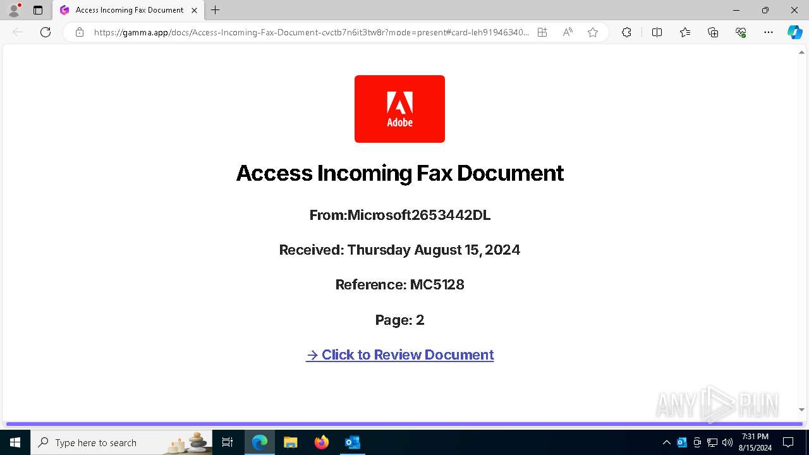
Task: Open the Copilot sidebar
Action: pos(794,32)
